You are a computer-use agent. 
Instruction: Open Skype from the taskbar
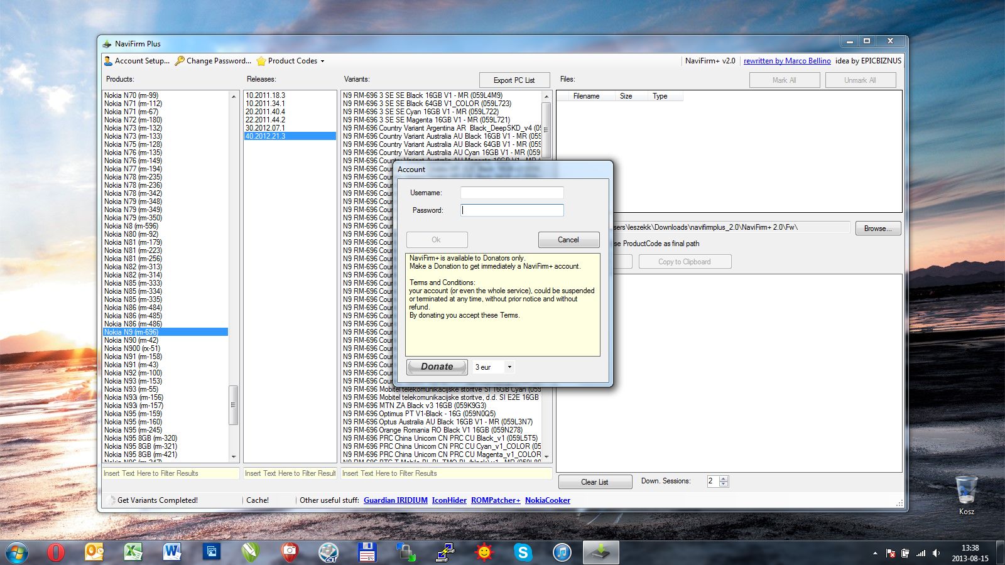pyautogui.click(x=523, y=552)
